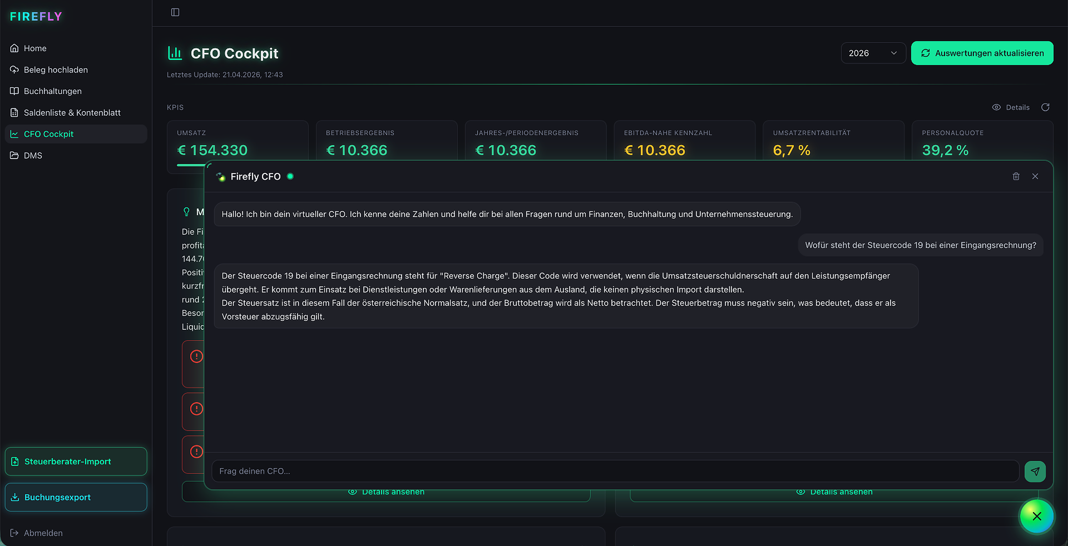
Task: Click the Firefly logo
Action: [36, 17]
